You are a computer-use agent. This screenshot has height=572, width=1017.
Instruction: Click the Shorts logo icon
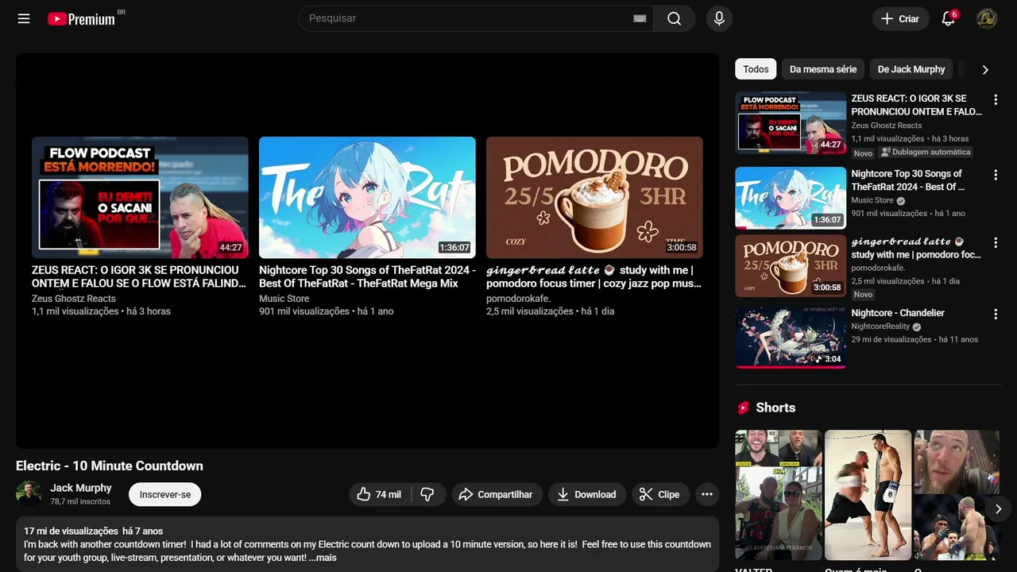(x=744, y=408)
